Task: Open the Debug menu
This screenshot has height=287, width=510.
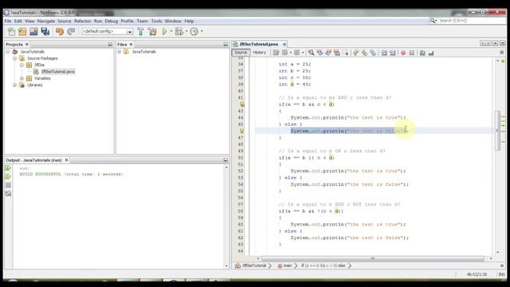Action: pyautogui.click(x=112, y=21)
